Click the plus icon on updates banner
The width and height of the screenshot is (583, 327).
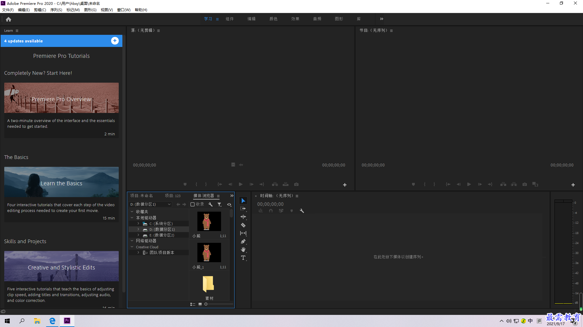115,41
